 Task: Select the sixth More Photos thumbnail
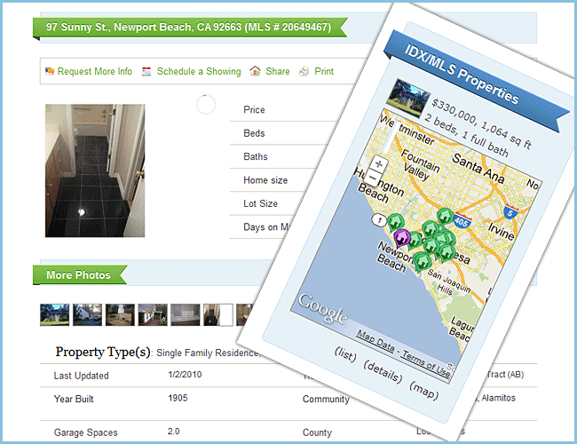point(218,314)
